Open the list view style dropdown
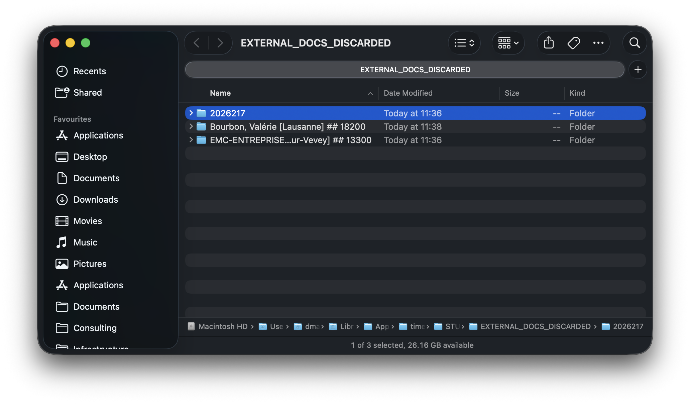The height and width of the screenshot is (404, 690). click(464, 43)
